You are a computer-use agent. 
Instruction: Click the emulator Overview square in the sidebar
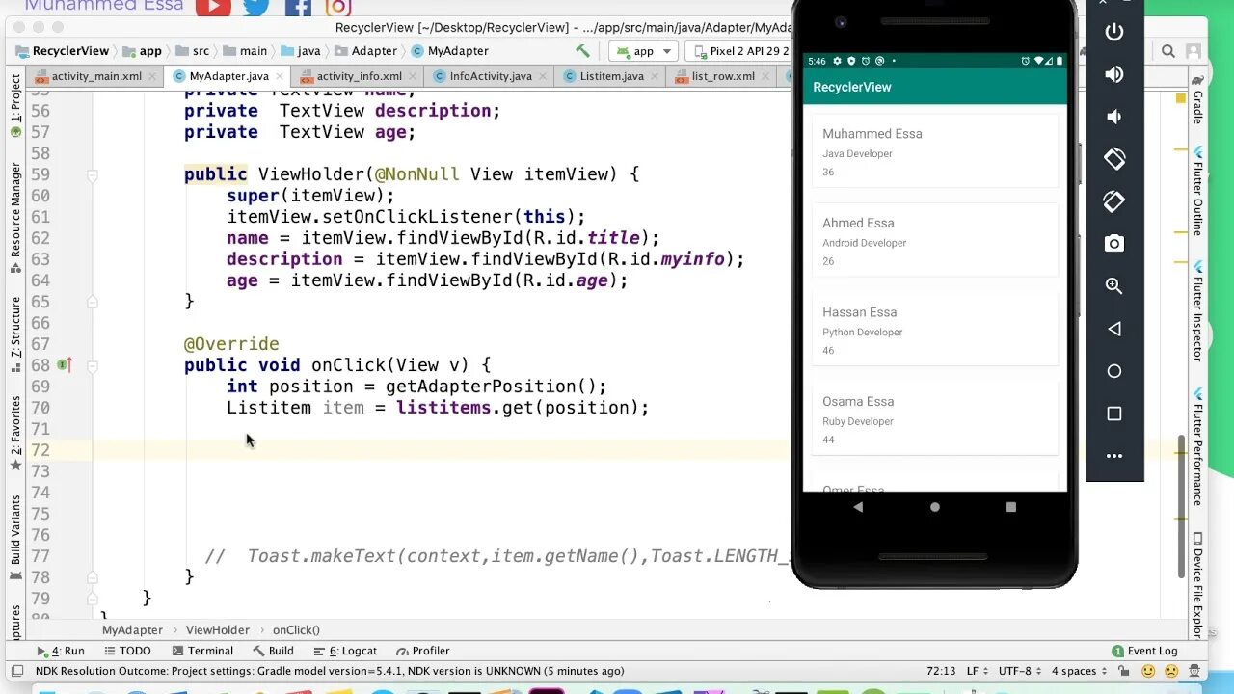click(x=1114, y=414)
